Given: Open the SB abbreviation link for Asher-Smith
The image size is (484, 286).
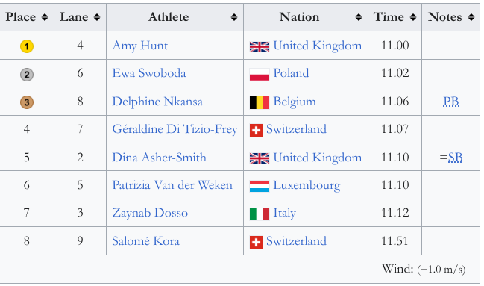Looking at the screenshot, I should [455, 158].
